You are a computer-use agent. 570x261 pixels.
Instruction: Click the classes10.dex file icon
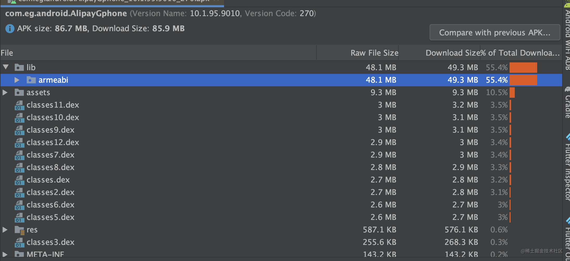click(x=19, y=118)
